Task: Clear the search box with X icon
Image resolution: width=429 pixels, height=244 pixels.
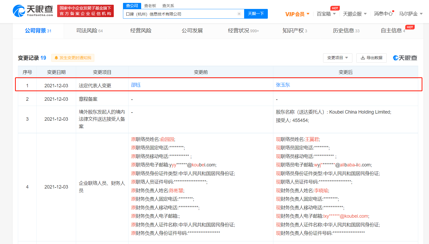Action: click(239, 14)
